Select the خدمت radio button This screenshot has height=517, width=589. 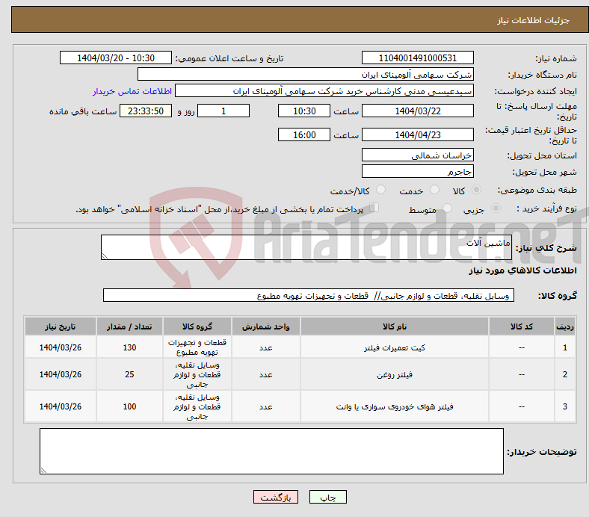(x=434, y=190)
